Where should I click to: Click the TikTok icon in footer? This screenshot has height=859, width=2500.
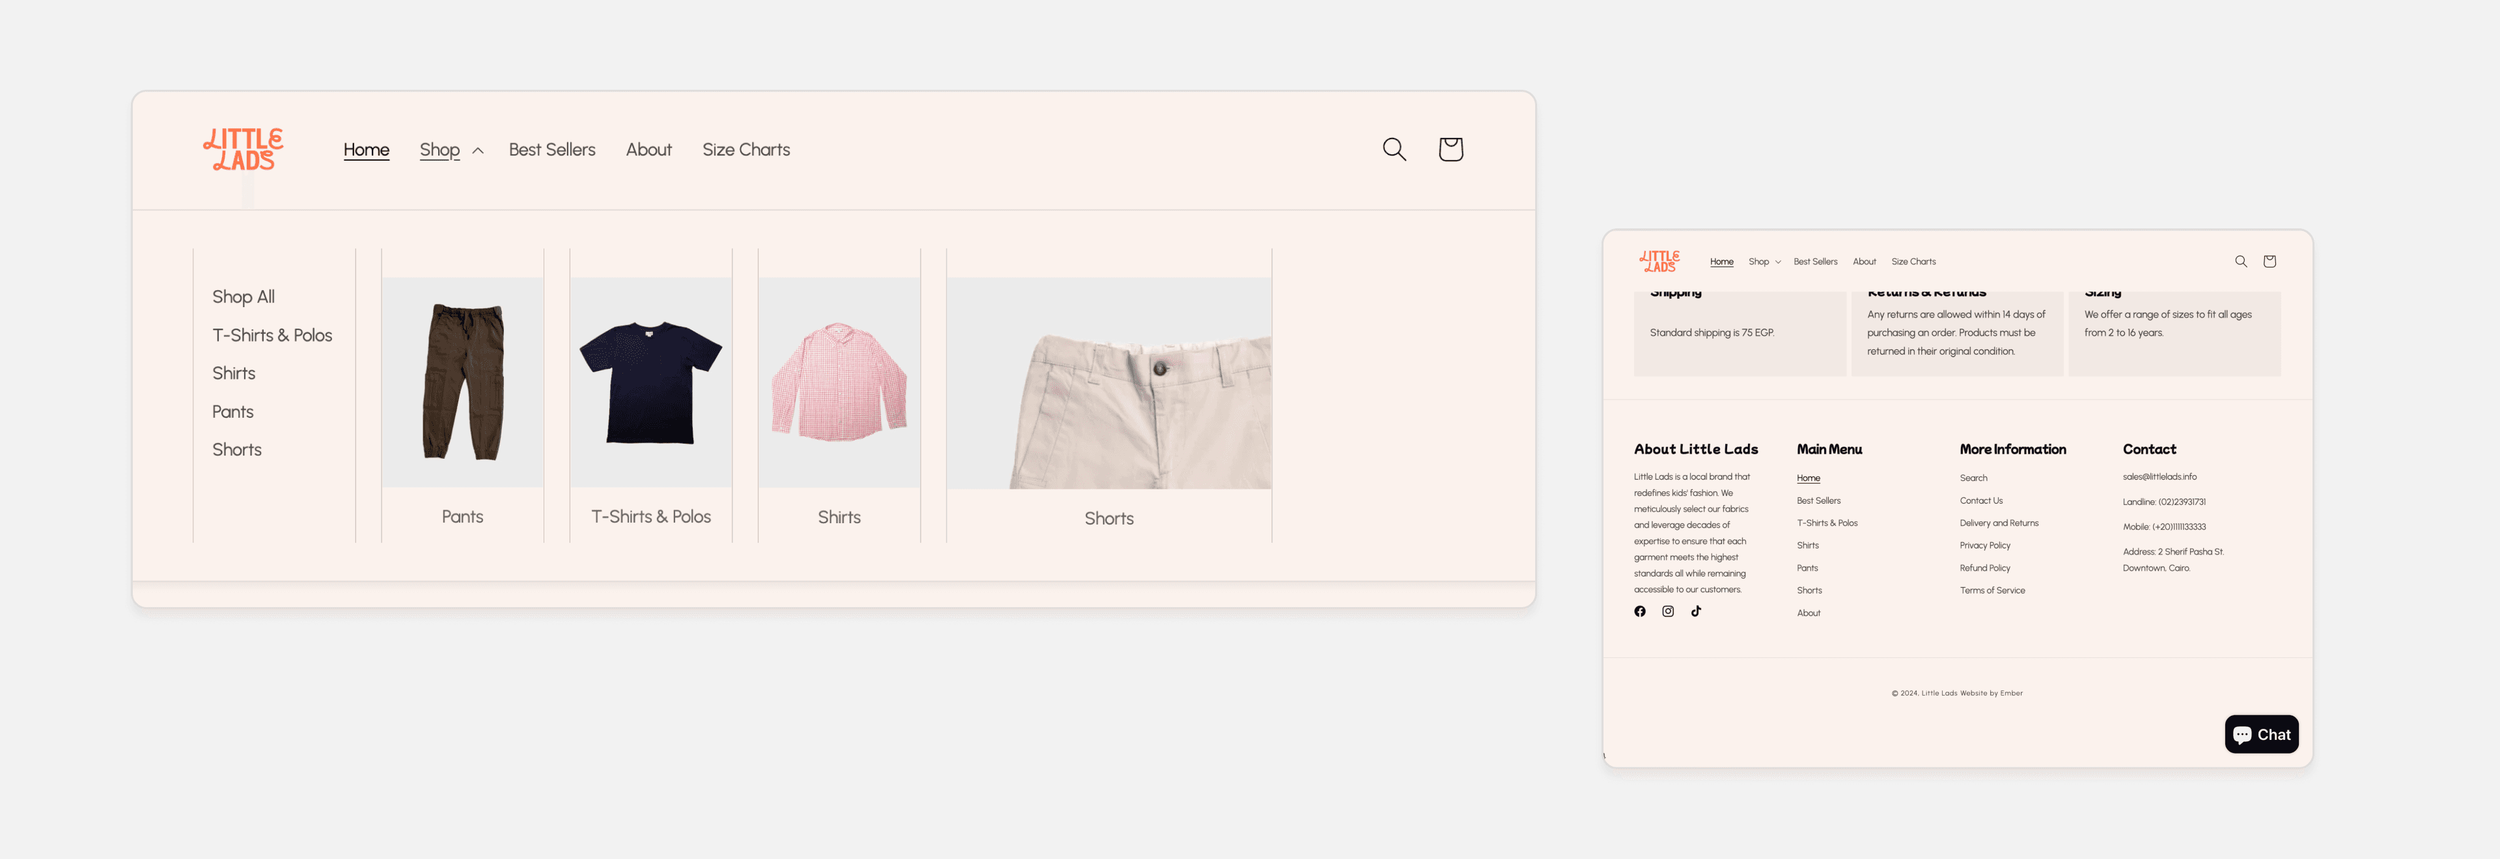(1693, 610)
